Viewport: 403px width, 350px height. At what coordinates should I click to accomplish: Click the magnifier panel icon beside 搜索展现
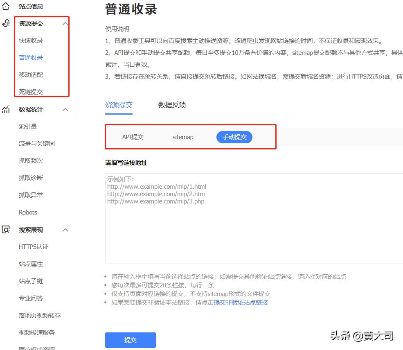6,230
